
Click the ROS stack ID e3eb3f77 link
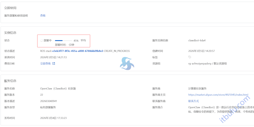click(77, 51)
